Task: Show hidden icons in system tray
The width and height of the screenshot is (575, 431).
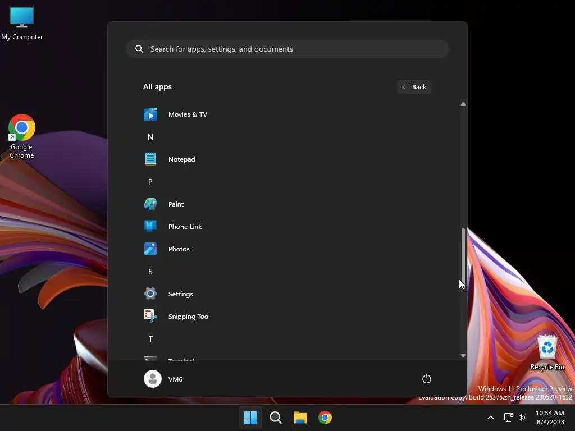Action: click(491, 418)
